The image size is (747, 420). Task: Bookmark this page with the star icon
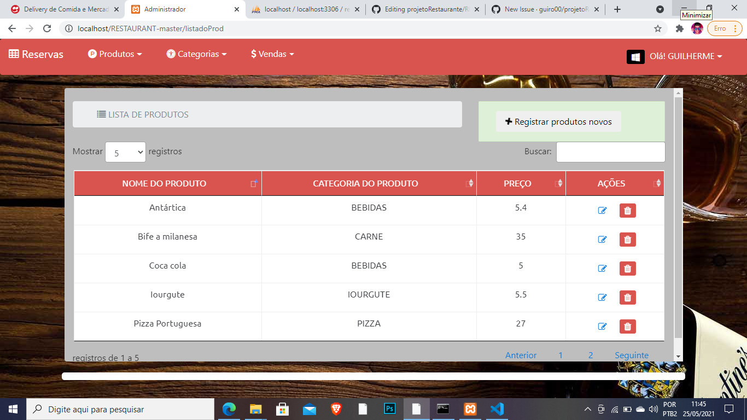click(x=658, y=28)
